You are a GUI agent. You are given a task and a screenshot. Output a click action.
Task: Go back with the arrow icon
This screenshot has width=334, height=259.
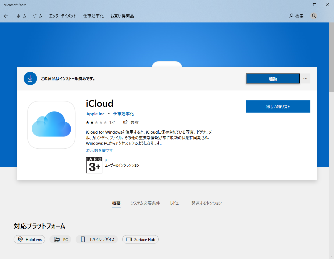point(6,16)
